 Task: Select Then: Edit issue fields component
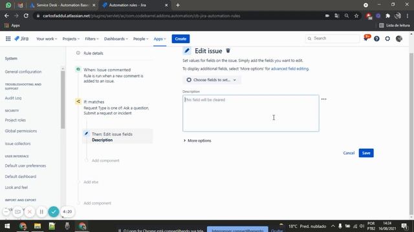118,137
